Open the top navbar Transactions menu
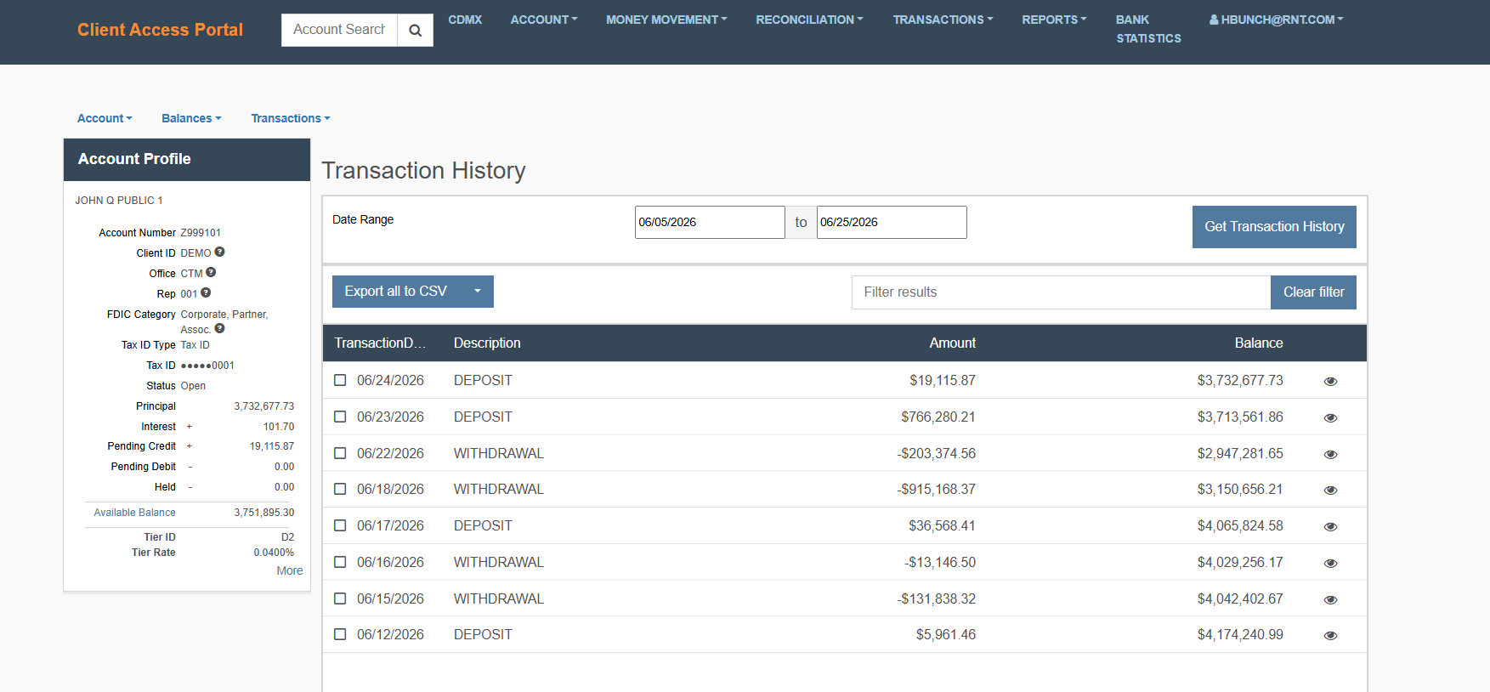Image resolution: width=1490 pixels, height=692 pixels. 943,20
